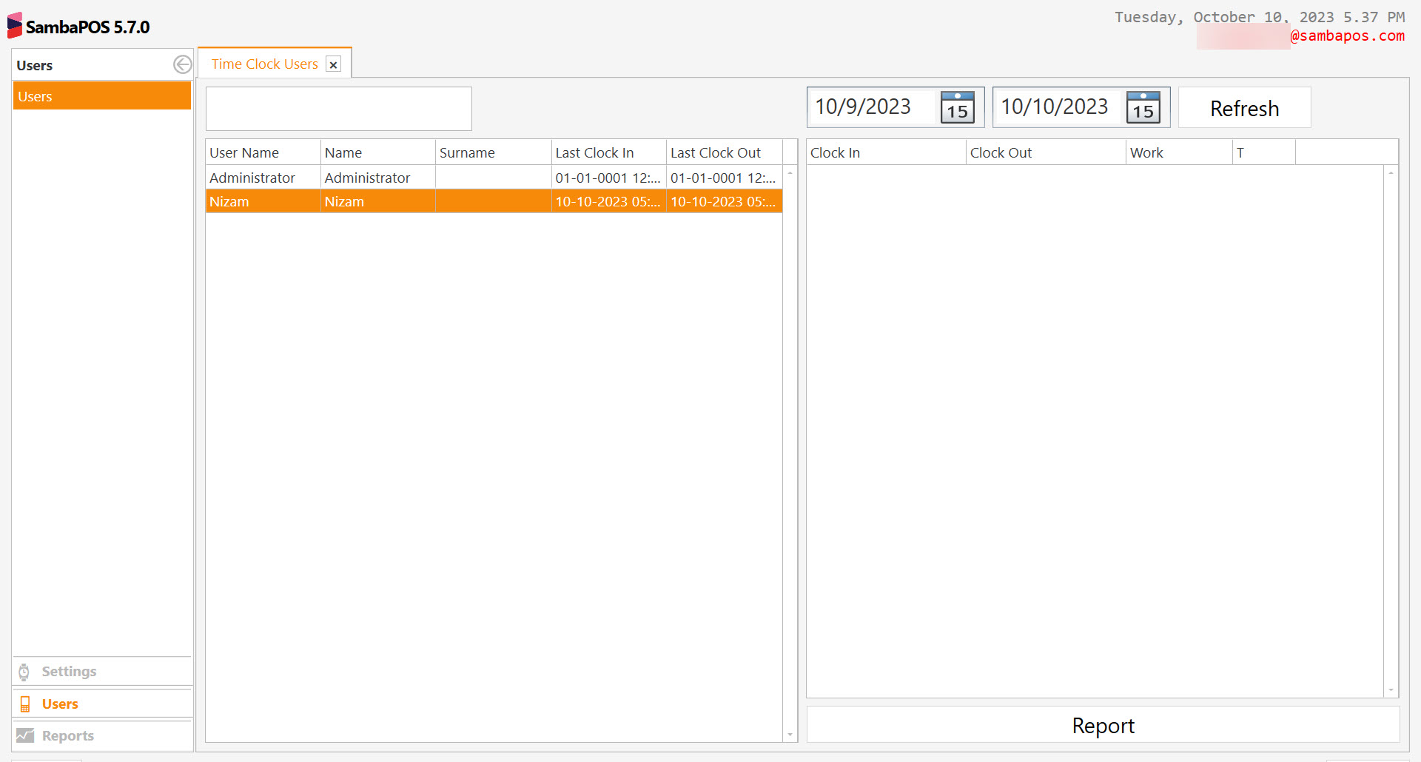Switch to the Time Clock Users tab
The image size is (1421, 762).
(x=263, y=64)
